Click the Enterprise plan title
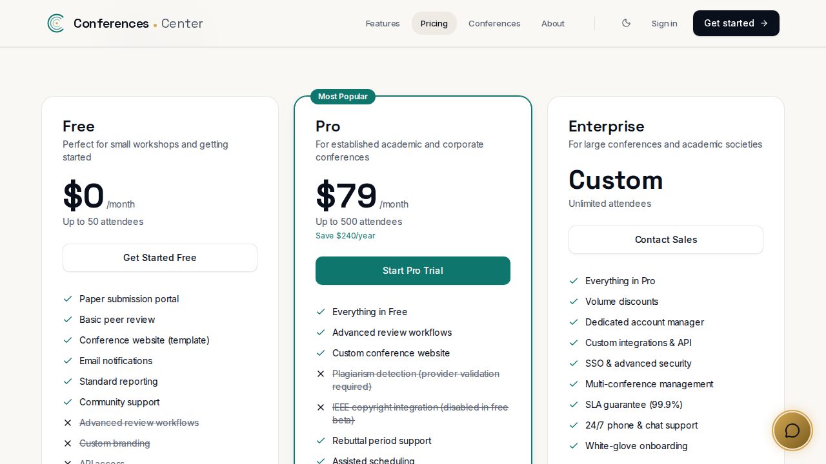 [x=607, y=126]
